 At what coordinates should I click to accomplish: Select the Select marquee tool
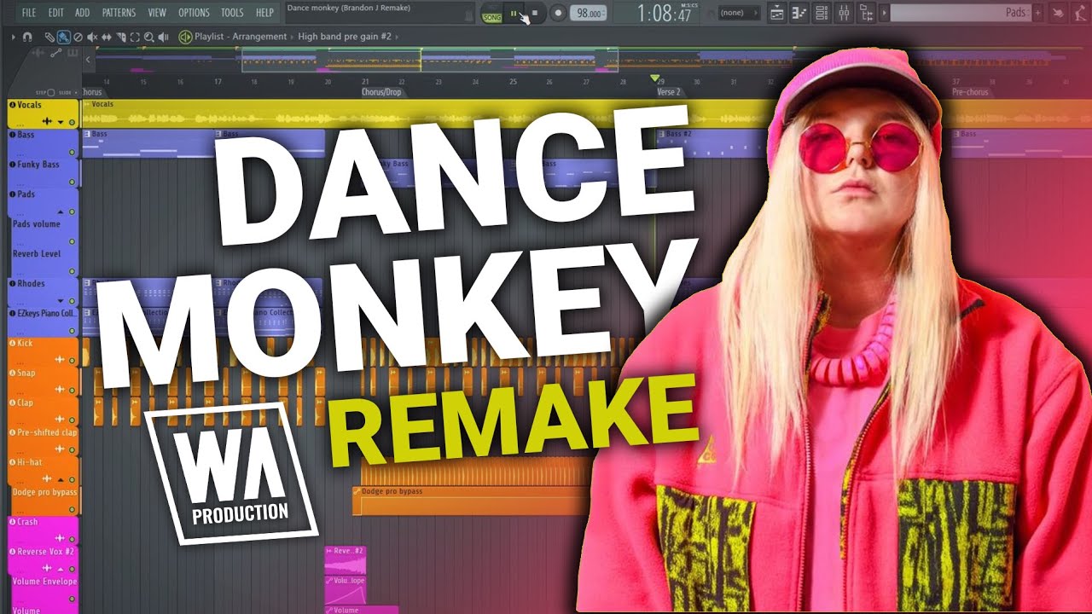[x=135, y=38]
